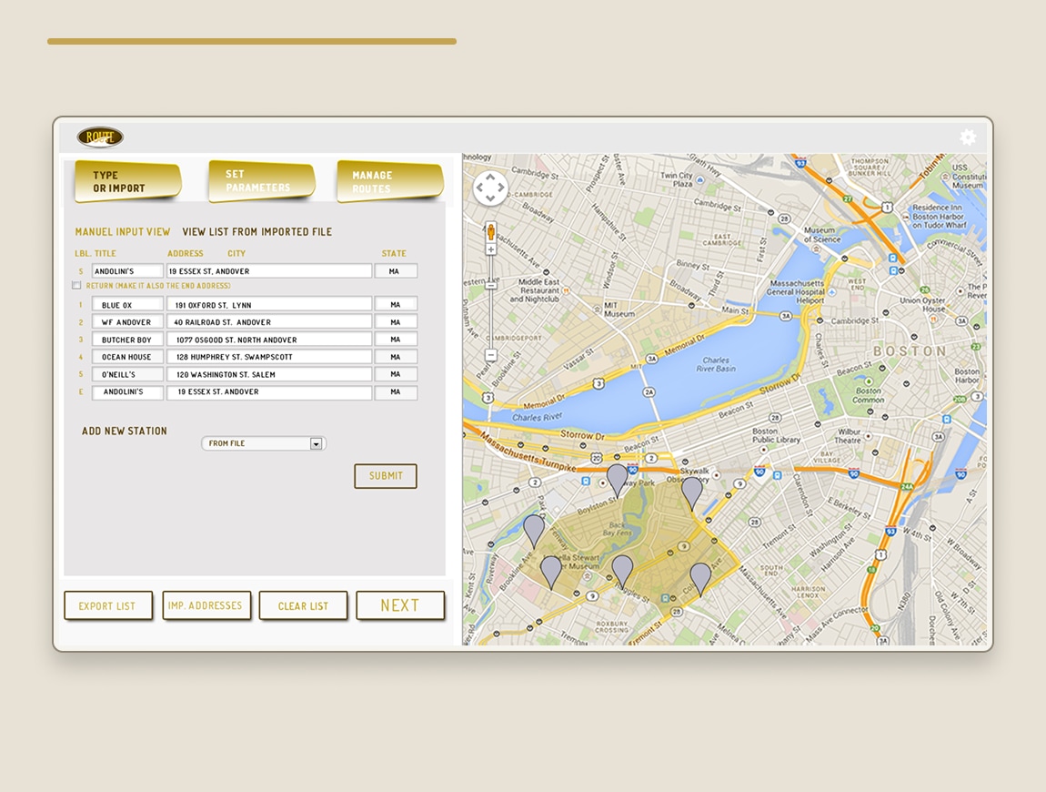Click the Butcher Boy title field
This screenshot has width=1046, height=792.
click(x=127, y=340)
